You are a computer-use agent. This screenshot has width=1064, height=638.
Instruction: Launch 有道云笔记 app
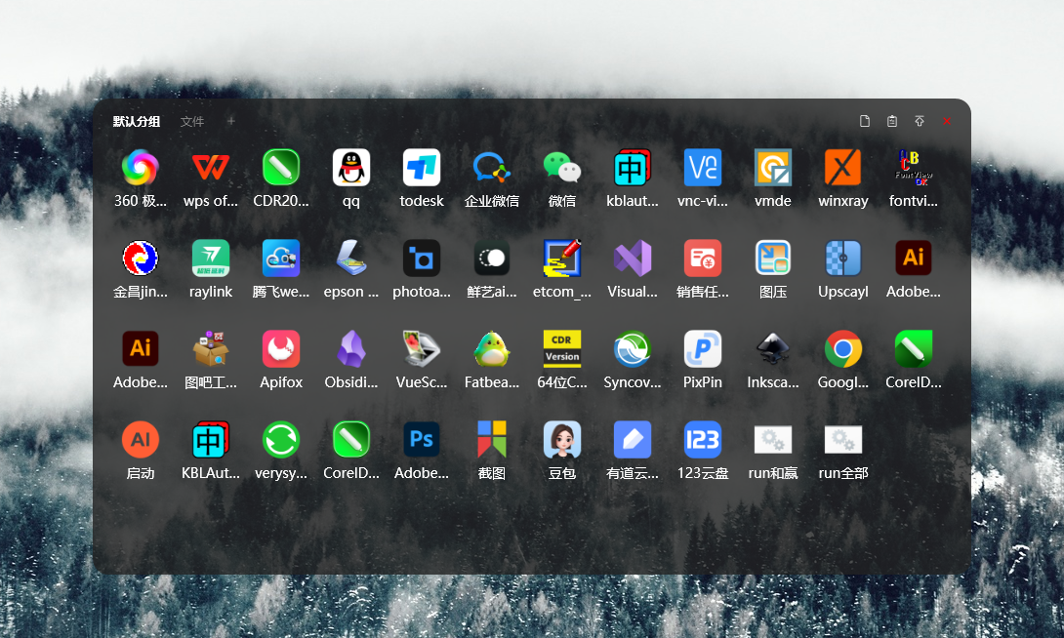coord(633,440)
